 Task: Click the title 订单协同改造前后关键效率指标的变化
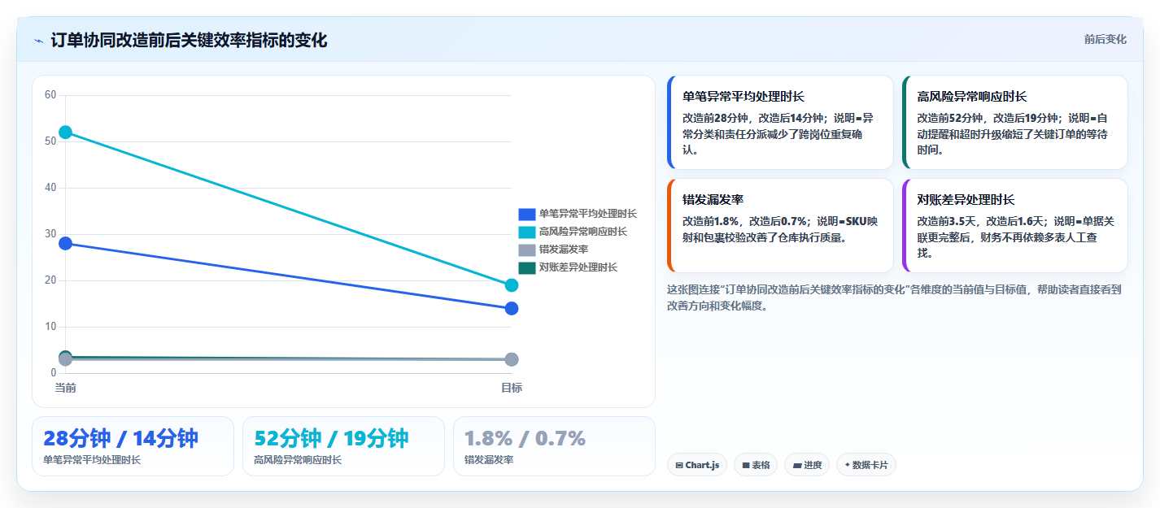coord(189,40)
